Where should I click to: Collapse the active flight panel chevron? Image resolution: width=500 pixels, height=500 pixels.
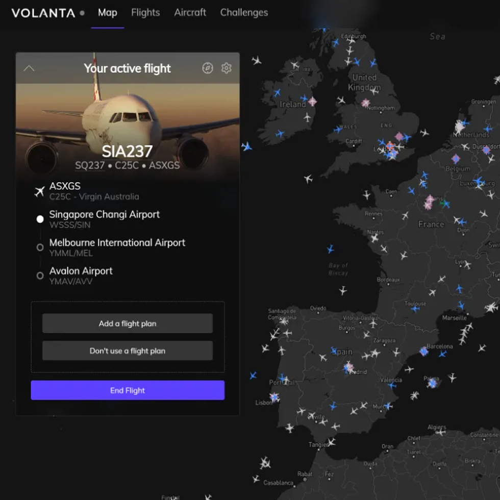[29, 68]
